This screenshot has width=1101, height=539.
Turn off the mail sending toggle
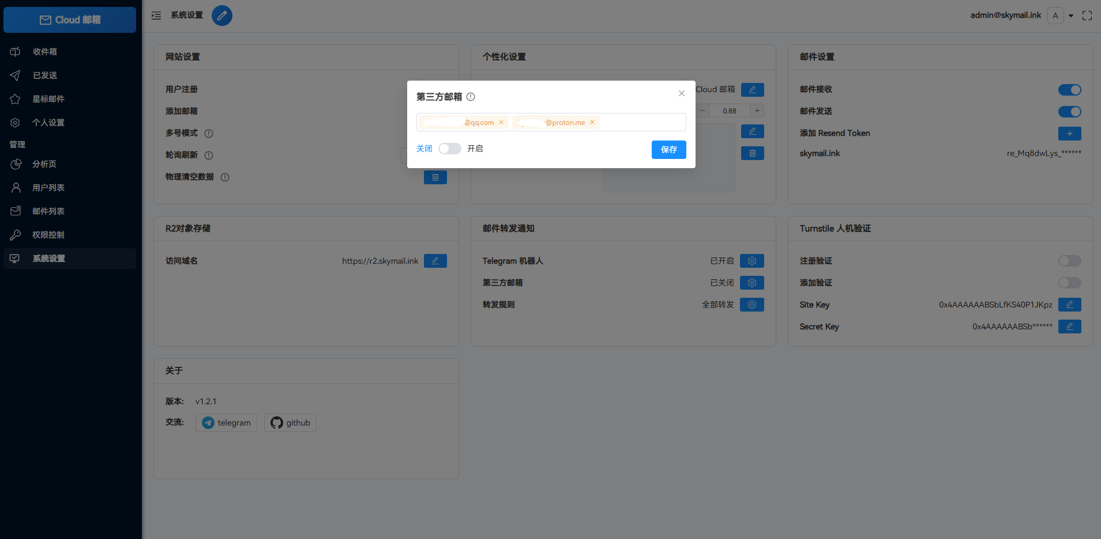click(1069, 112)
